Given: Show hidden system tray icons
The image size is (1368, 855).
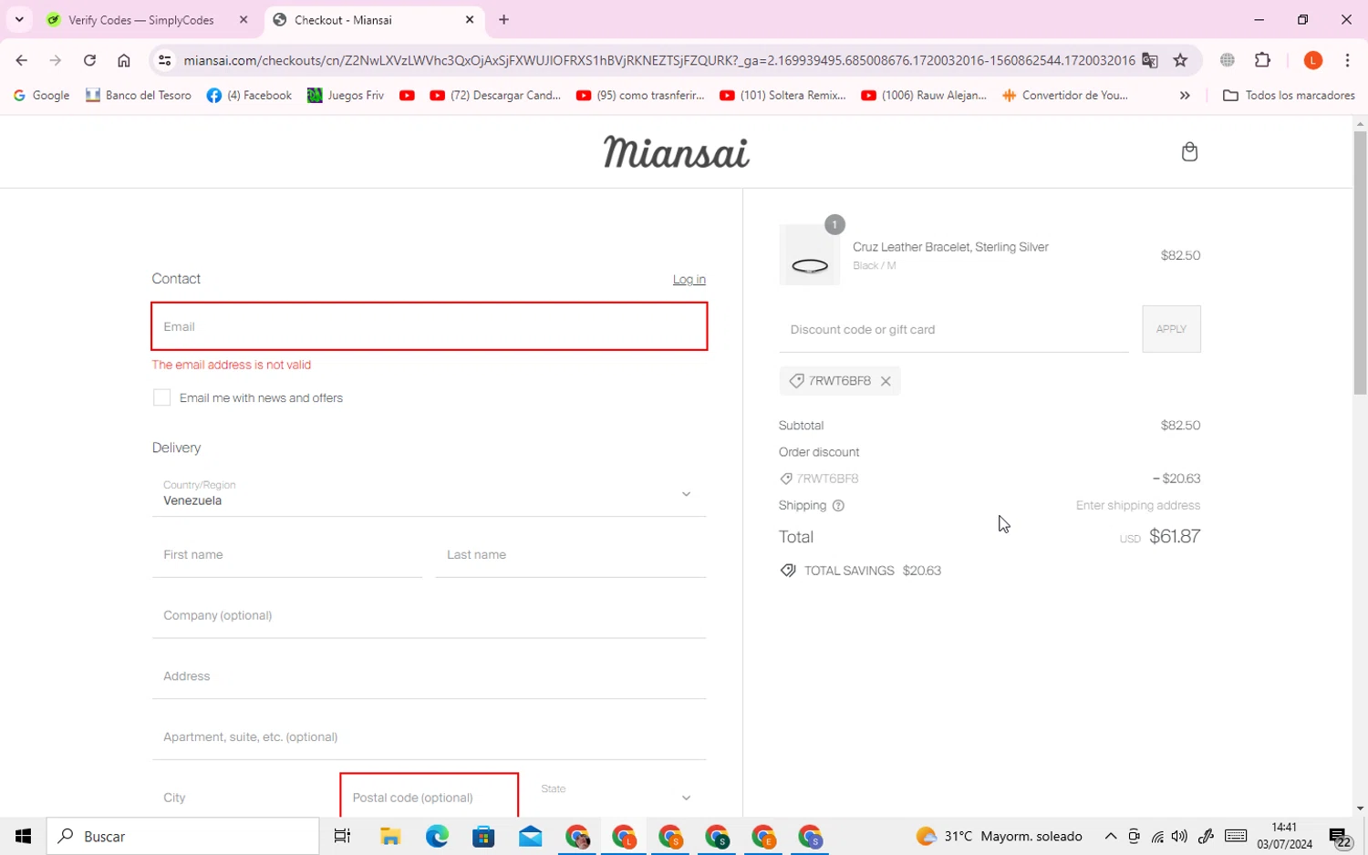Looking at the screenshot, I should coord(1111,836).
